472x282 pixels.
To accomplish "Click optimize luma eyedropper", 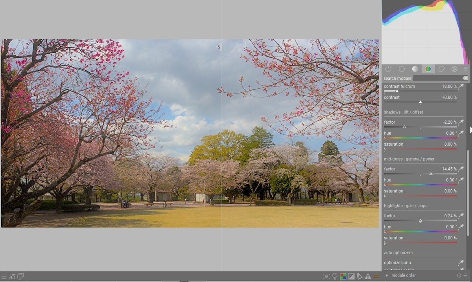I will click(x=461, y=263).
